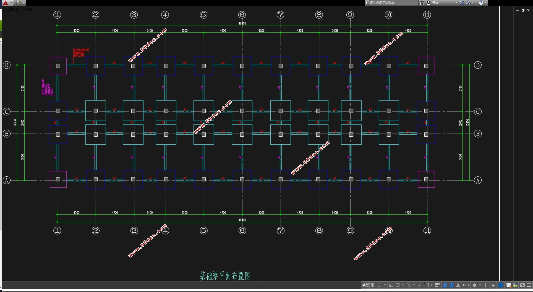Toggle annotation objects visibility icon

445,285
